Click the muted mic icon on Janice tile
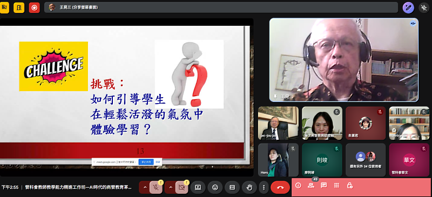This screenshot has height=197, width=432. (x=423, y=112)
